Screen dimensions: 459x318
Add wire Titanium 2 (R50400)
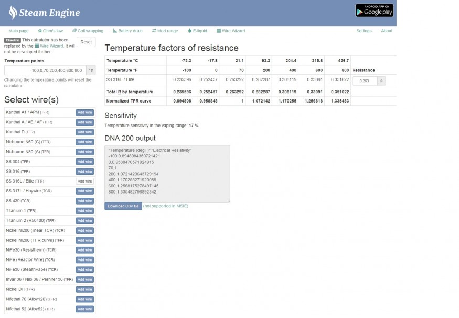coord(85,221)
